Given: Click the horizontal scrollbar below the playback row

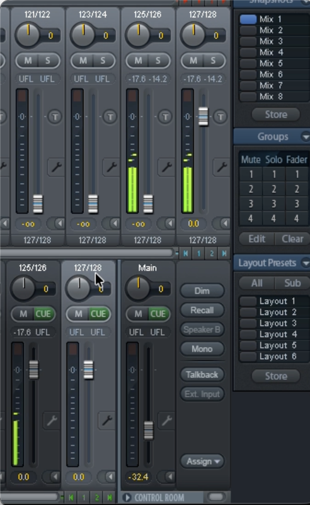Looking at the screenshot, I should [87, 253].
